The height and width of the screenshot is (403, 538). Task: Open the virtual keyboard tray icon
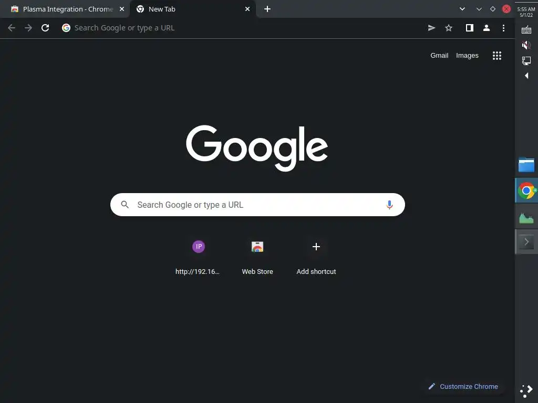[x=526, y=30]
